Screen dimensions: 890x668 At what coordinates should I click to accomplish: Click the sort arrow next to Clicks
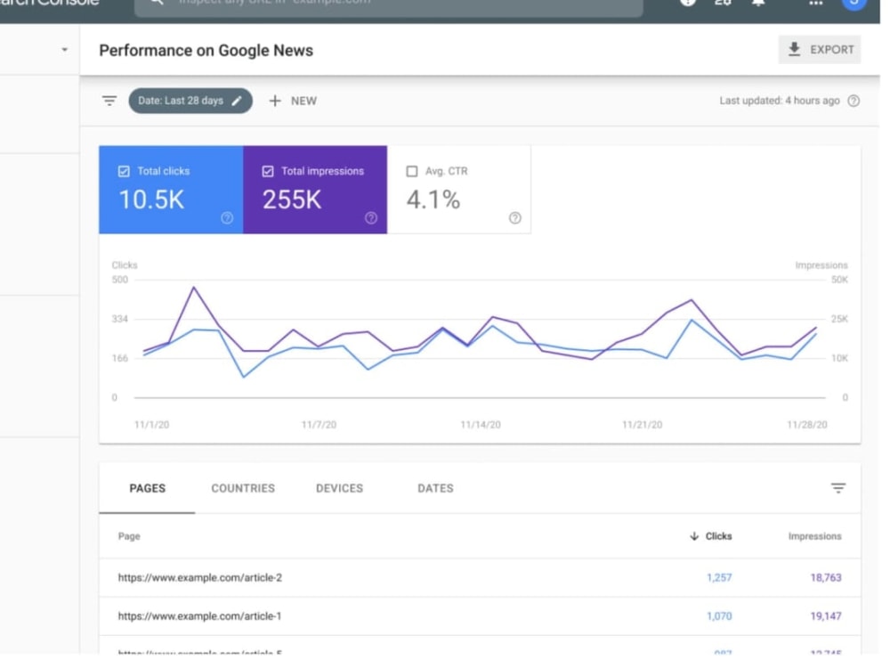point(693,535)
